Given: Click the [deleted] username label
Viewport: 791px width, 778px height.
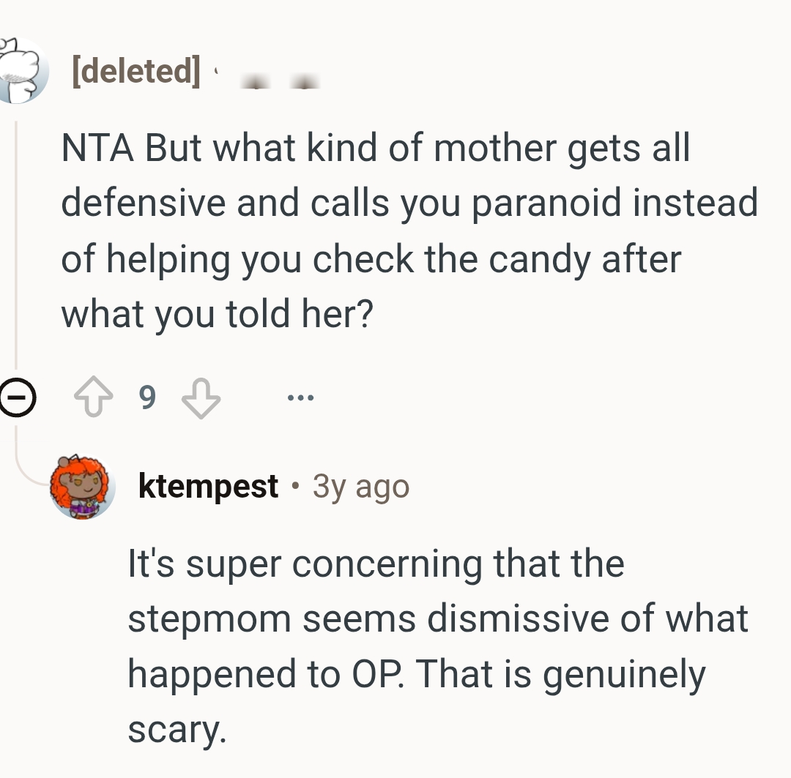Looking at the screenshot, I should (x=135, y=70).
